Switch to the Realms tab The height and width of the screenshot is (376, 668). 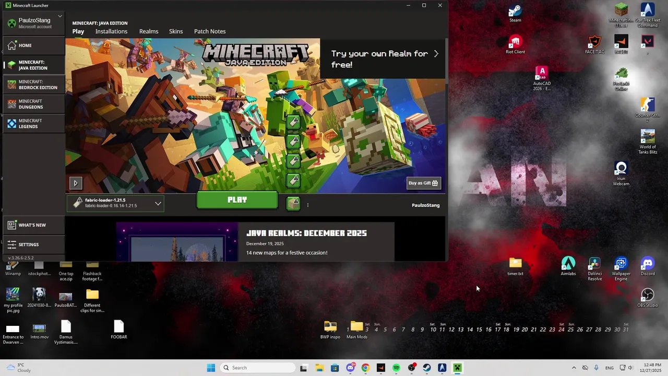point(149,31)
